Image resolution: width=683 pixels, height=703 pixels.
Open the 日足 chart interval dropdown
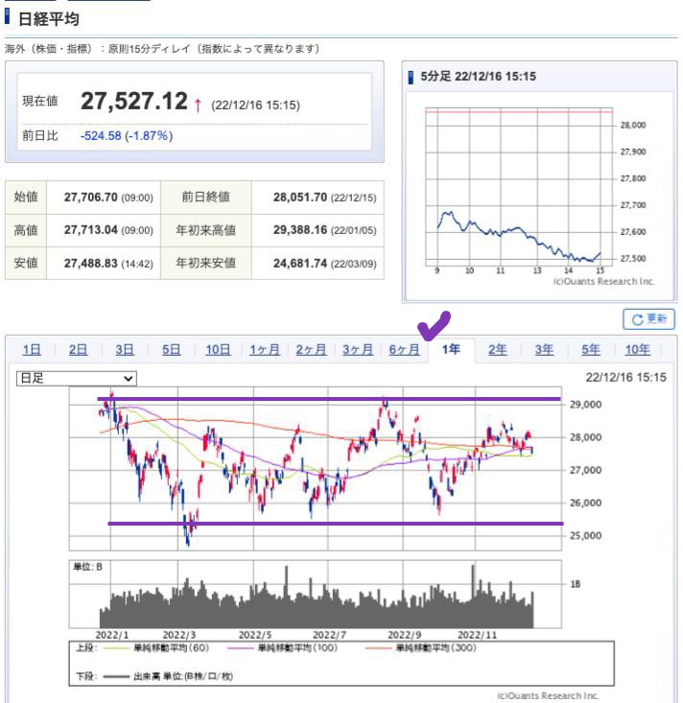point(76,378)
